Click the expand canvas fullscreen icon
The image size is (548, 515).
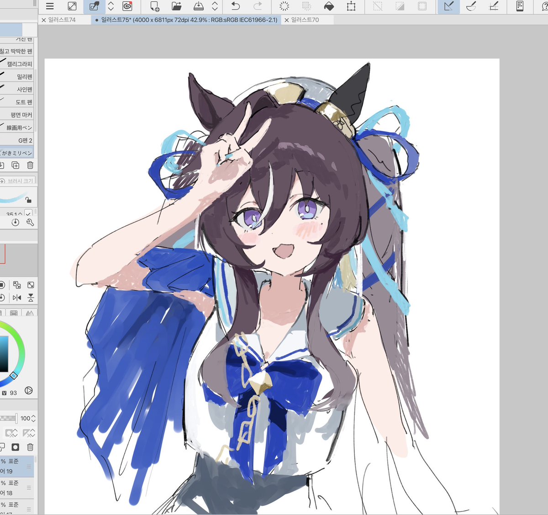(x=72, y=6)
